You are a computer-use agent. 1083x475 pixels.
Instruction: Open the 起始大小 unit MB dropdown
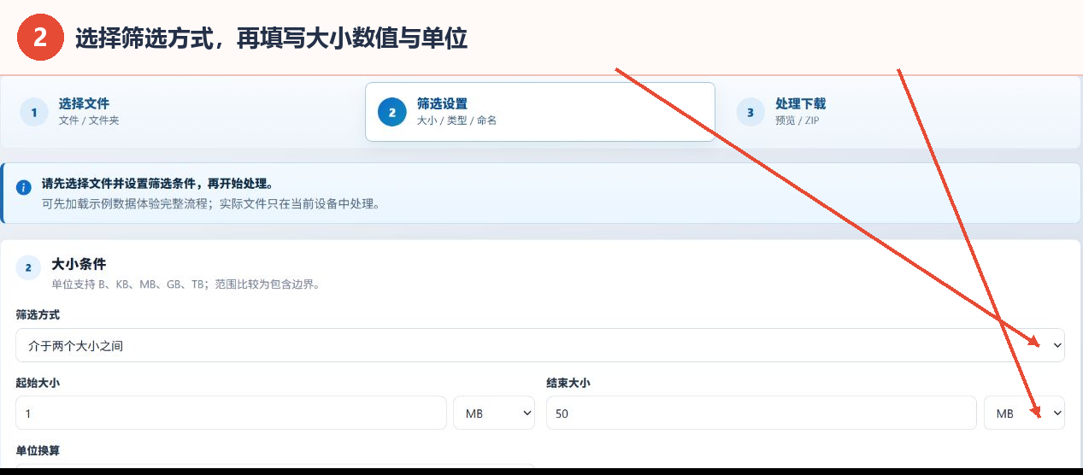[496, 413]
